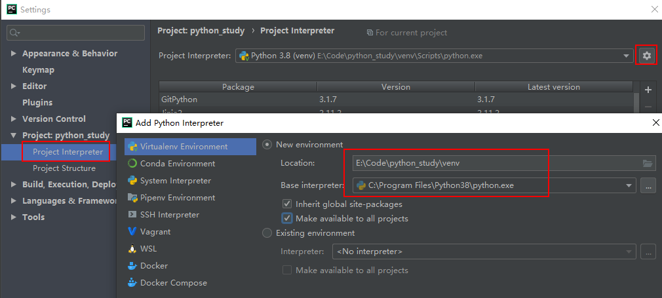662x298 pixels.
Task: Expand the Editor settings group
Action: (x=14, y=86)
